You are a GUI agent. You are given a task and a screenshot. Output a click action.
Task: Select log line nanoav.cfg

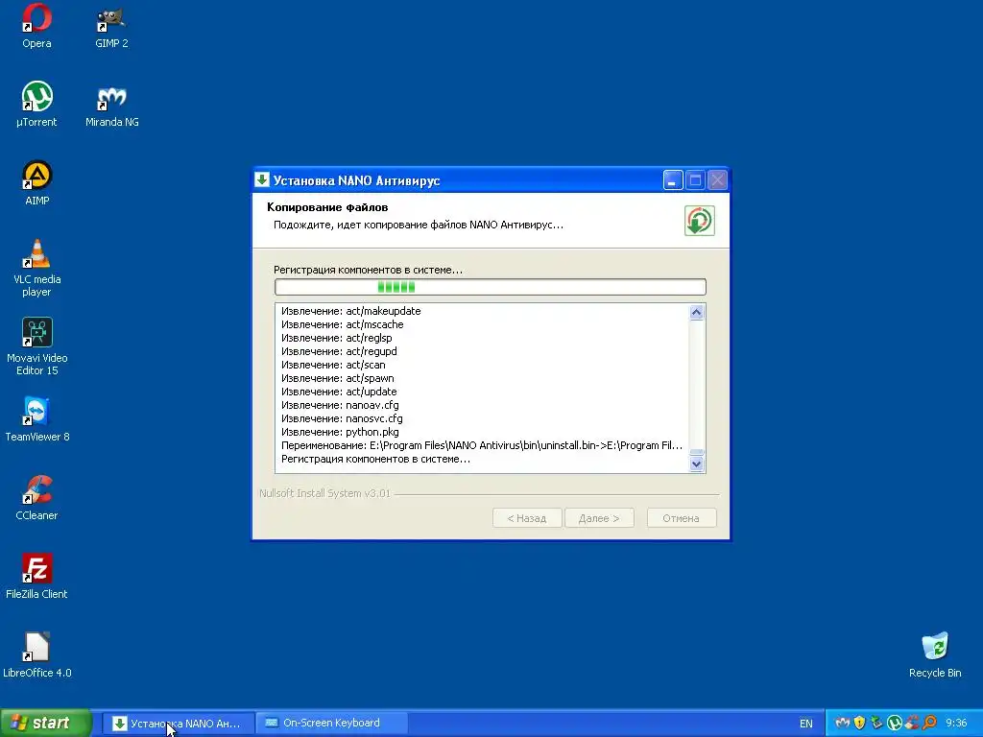340,406
